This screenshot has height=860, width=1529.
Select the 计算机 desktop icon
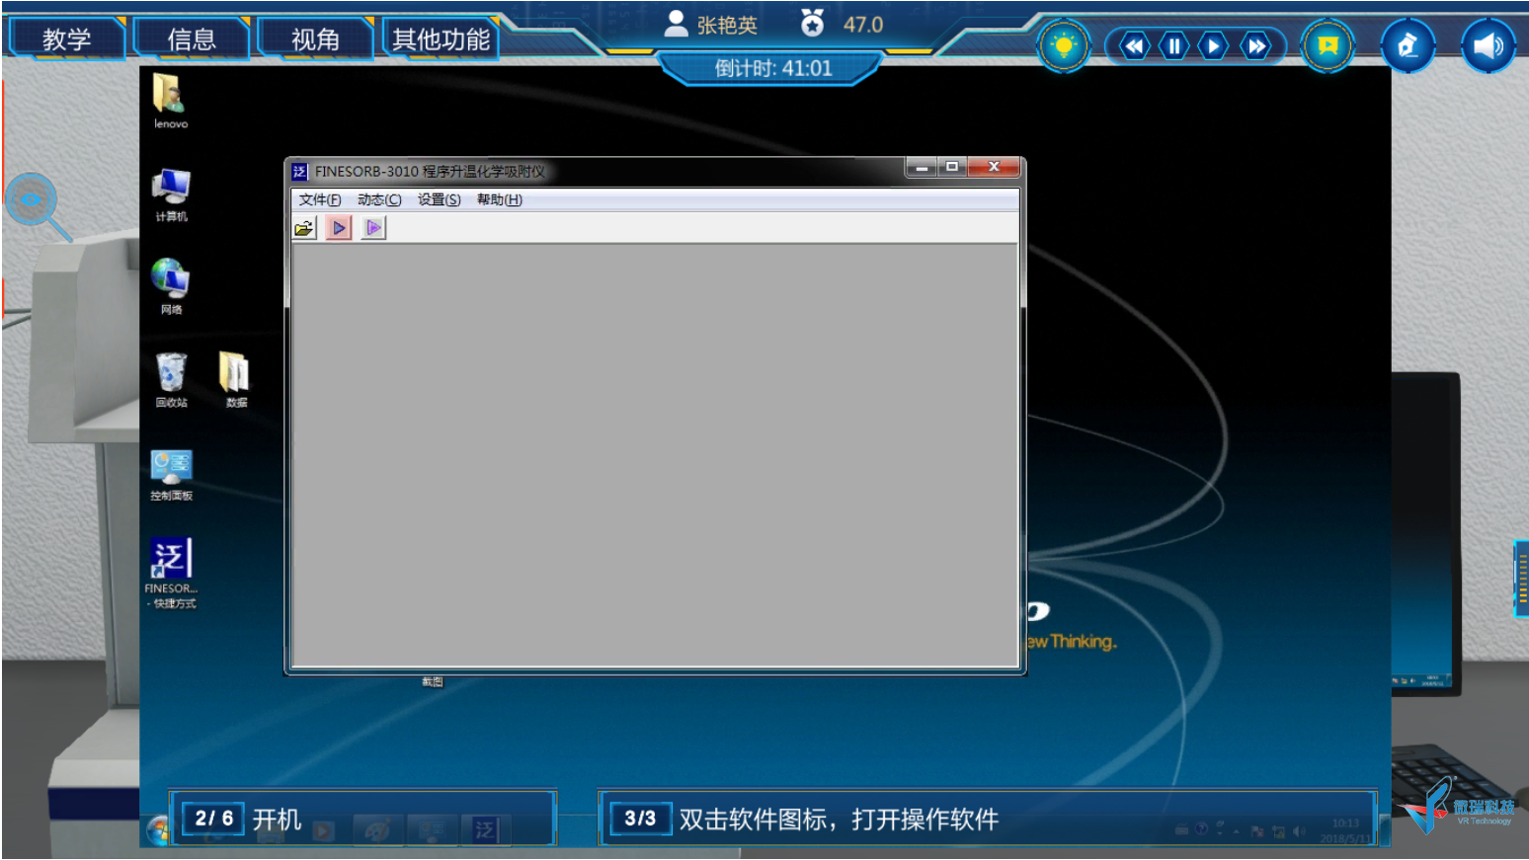click(171, 195)
